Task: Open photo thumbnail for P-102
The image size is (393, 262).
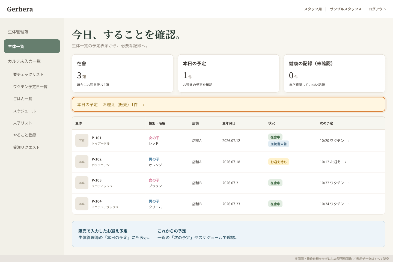Action: (82, 162)
